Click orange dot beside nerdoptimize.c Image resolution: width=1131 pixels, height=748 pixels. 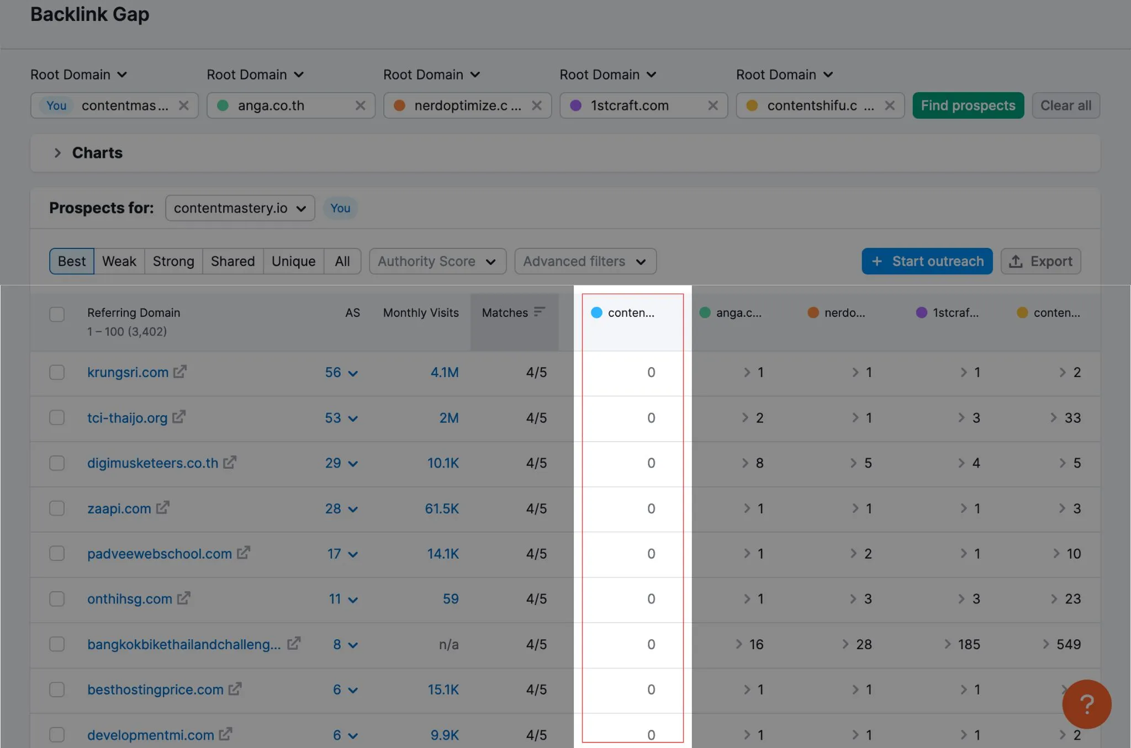(x=399, y=105)
